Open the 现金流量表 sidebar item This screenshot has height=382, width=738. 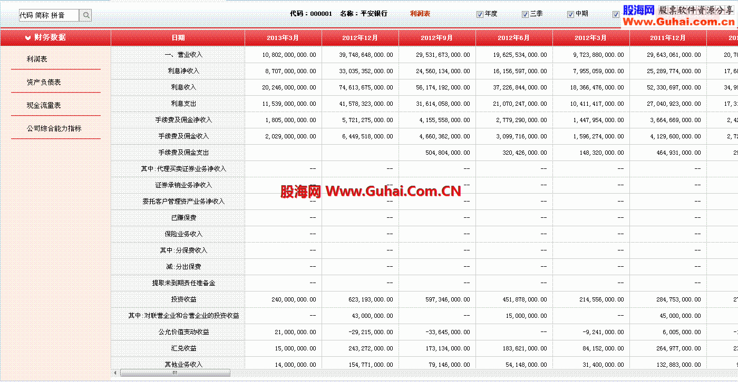(44, 105)
